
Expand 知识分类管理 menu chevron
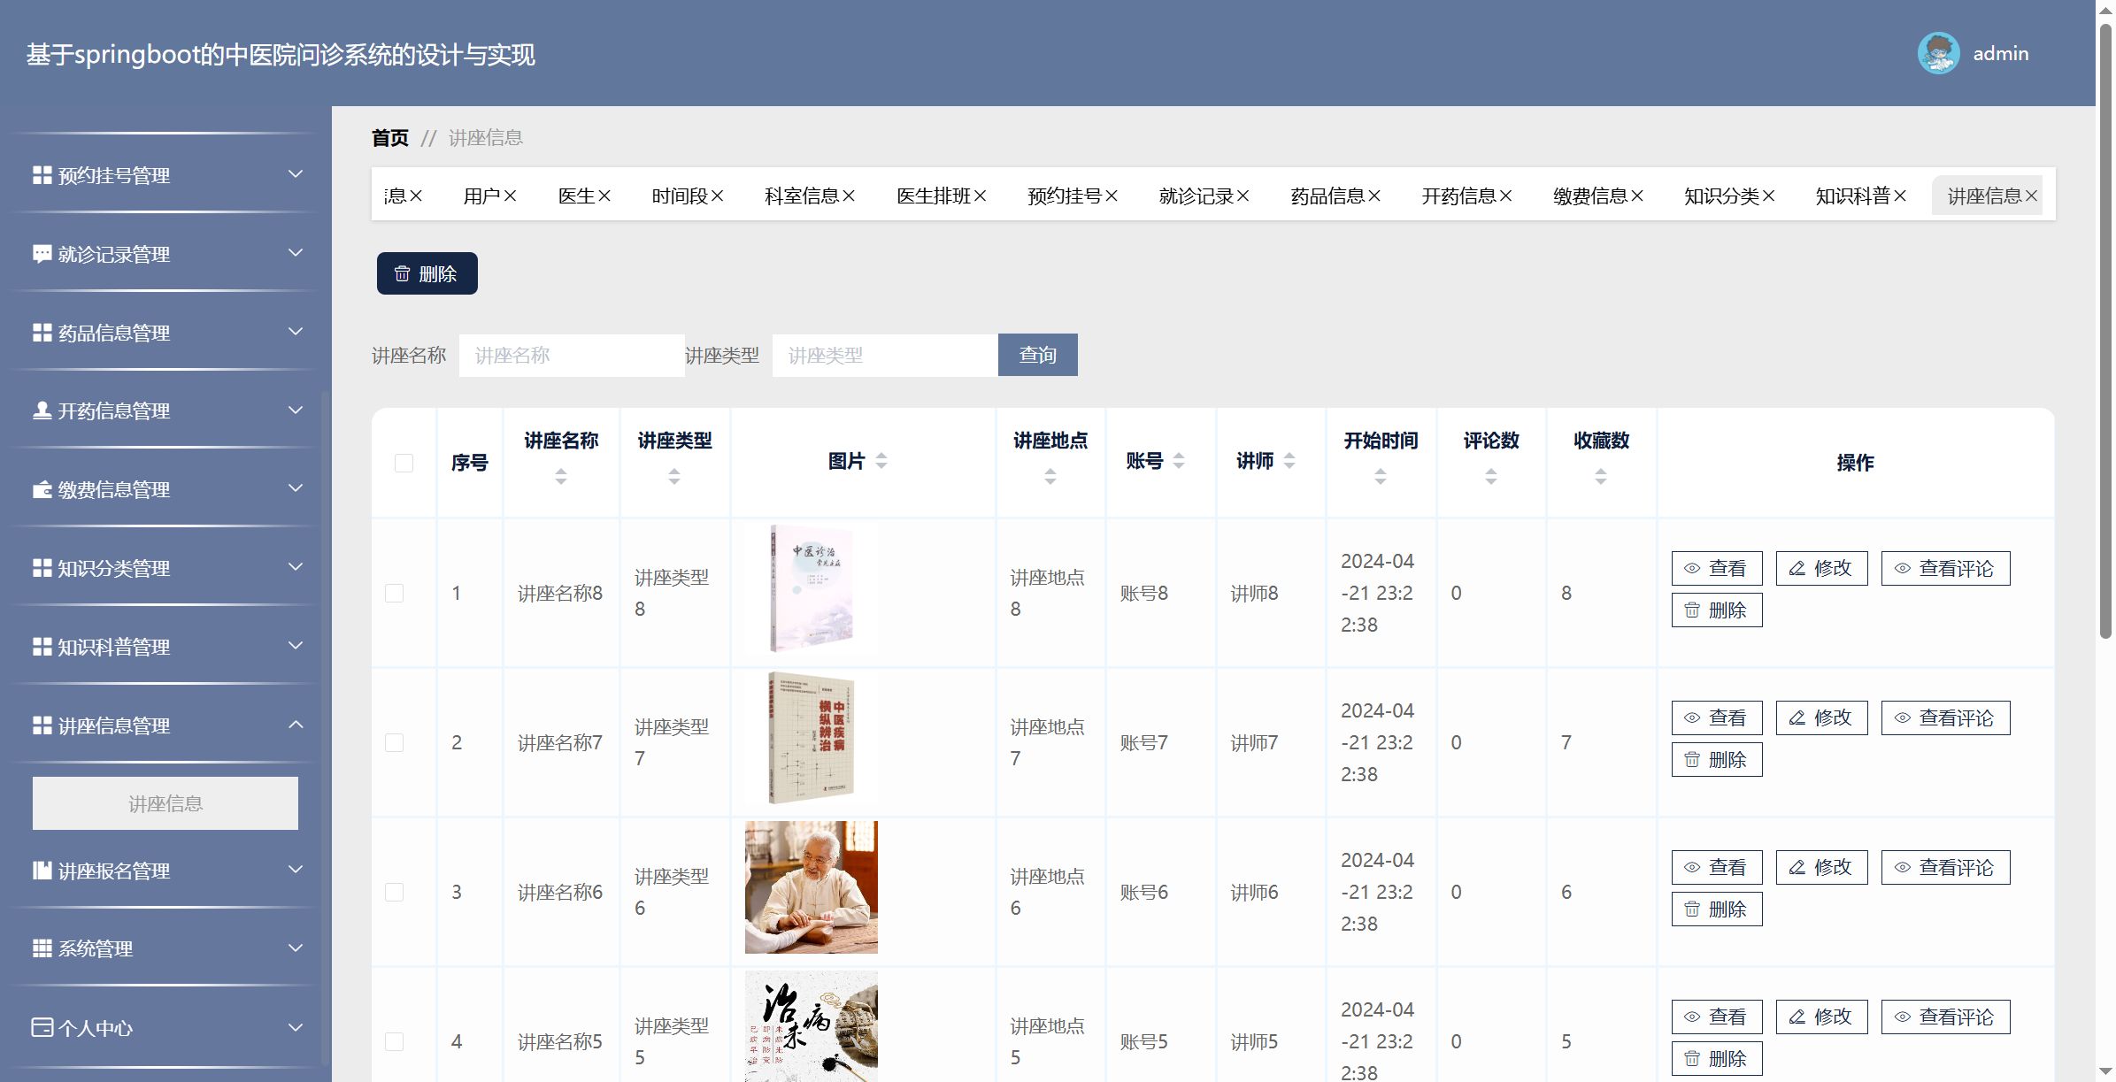click(296, 567)
